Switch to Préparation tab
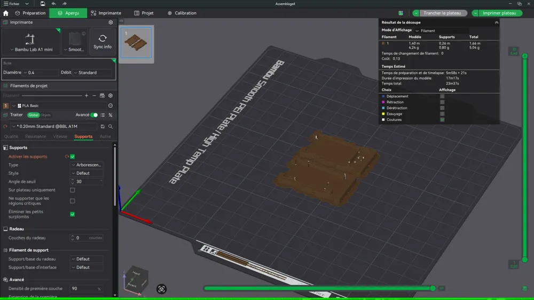 click(30, 13)
